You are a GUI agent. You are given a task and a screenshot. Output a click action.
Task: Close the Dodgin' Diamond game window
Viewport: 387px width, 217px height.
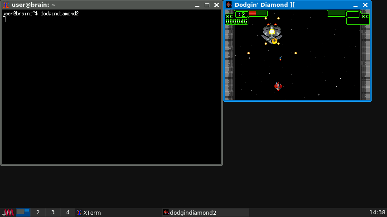pos(365,5)
